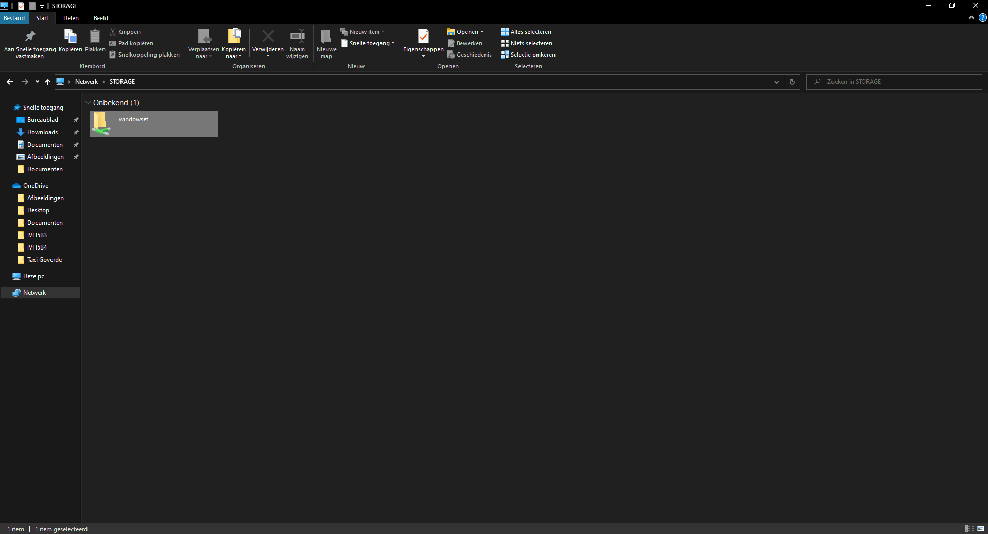Open Afbeeldingen under OneDrive
Image resolution: width=988 pixels, height=534 pixels.
[x=45, y=198]
